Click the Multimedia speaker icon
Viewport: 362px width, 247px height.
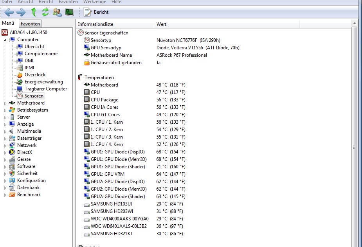click(x=11, y=131)
